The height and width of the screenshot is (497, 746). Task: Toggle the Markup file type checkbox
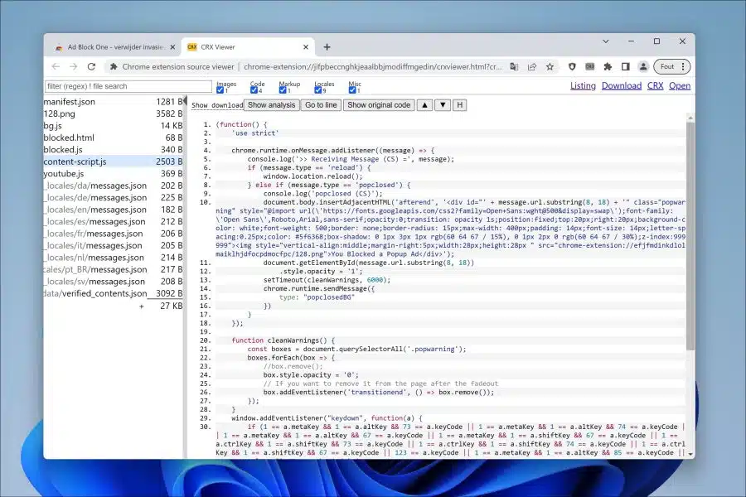pos(283,90)
